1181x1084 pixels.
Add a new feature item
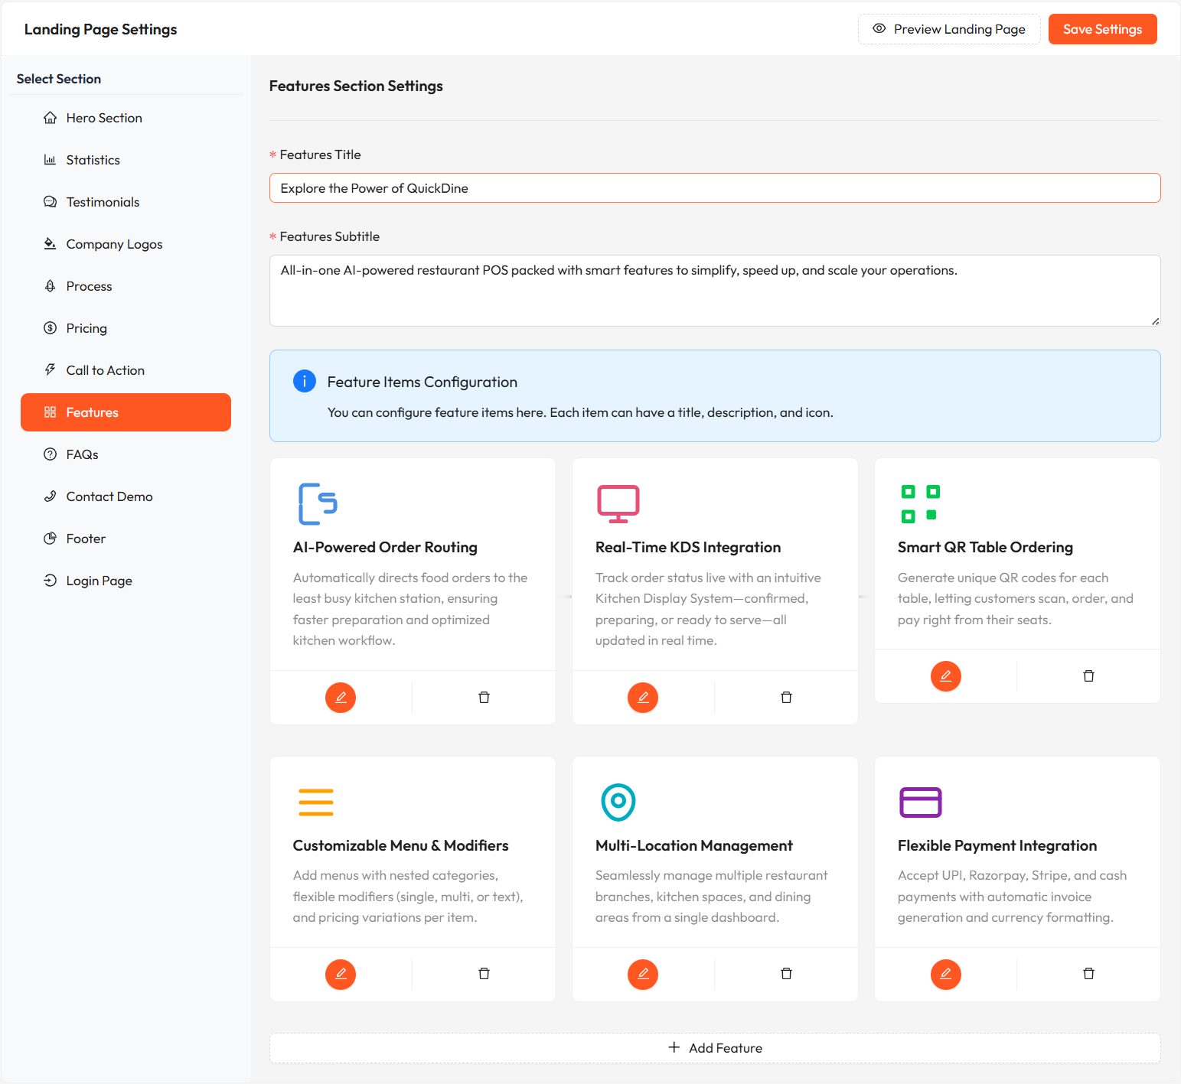point(715,1048)
